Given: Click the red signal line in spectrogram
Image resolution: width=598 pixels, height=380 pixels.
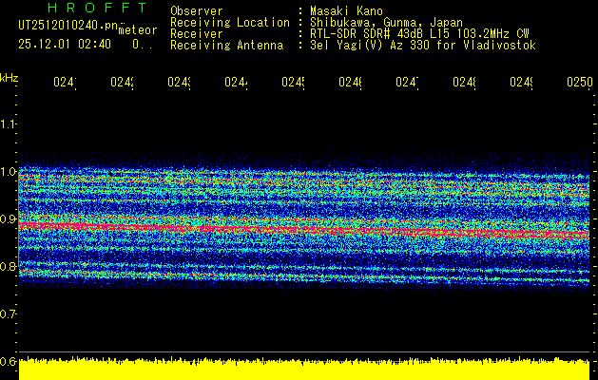Looking at the screenshot, I should (x=285, y=229).
